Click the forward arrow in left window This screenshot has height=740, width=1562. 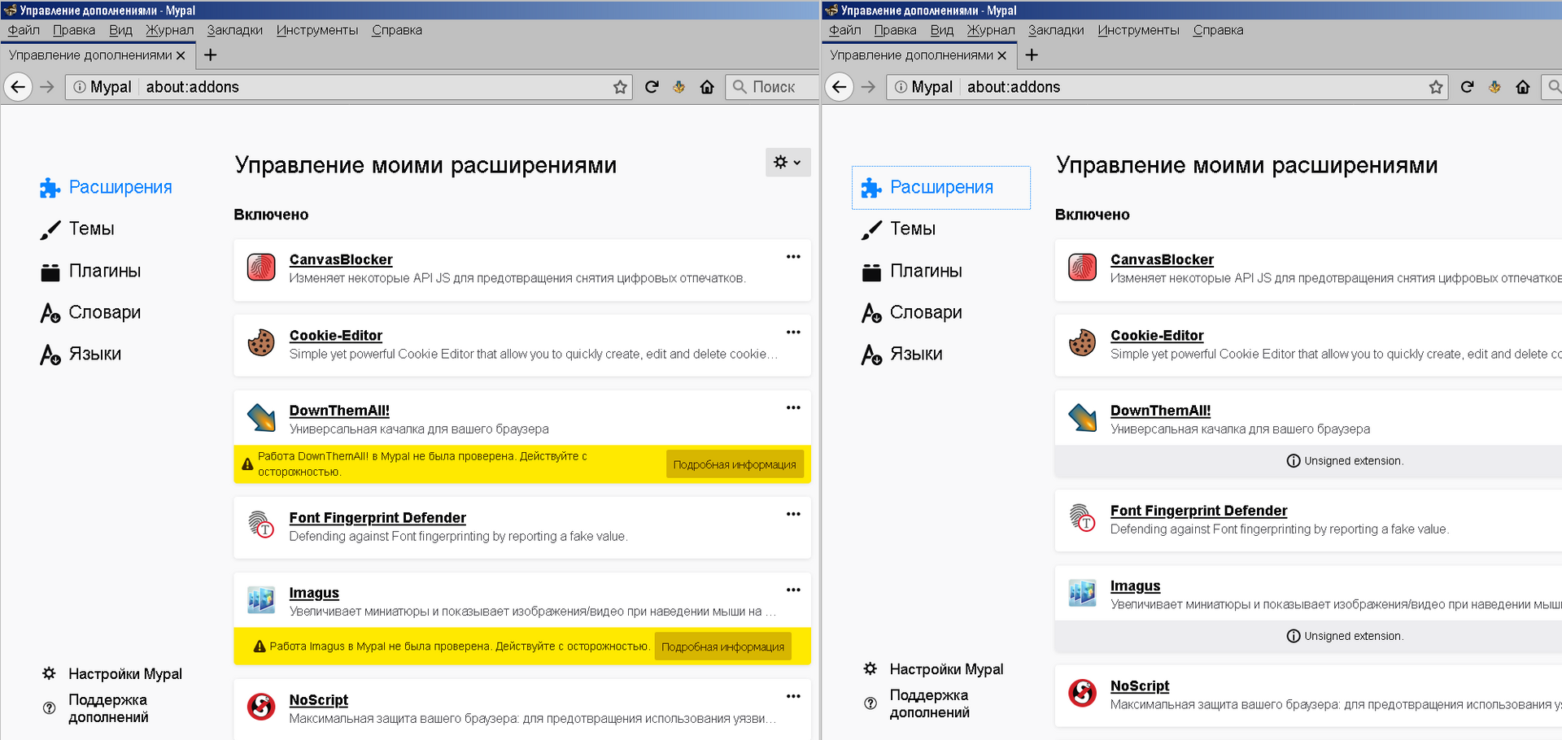tap(47, 87)
